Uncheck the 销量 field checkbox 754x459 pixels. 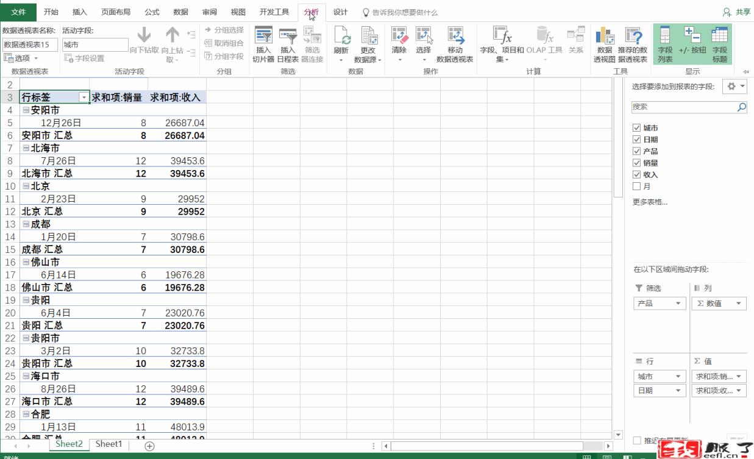[x=637, y=163]
